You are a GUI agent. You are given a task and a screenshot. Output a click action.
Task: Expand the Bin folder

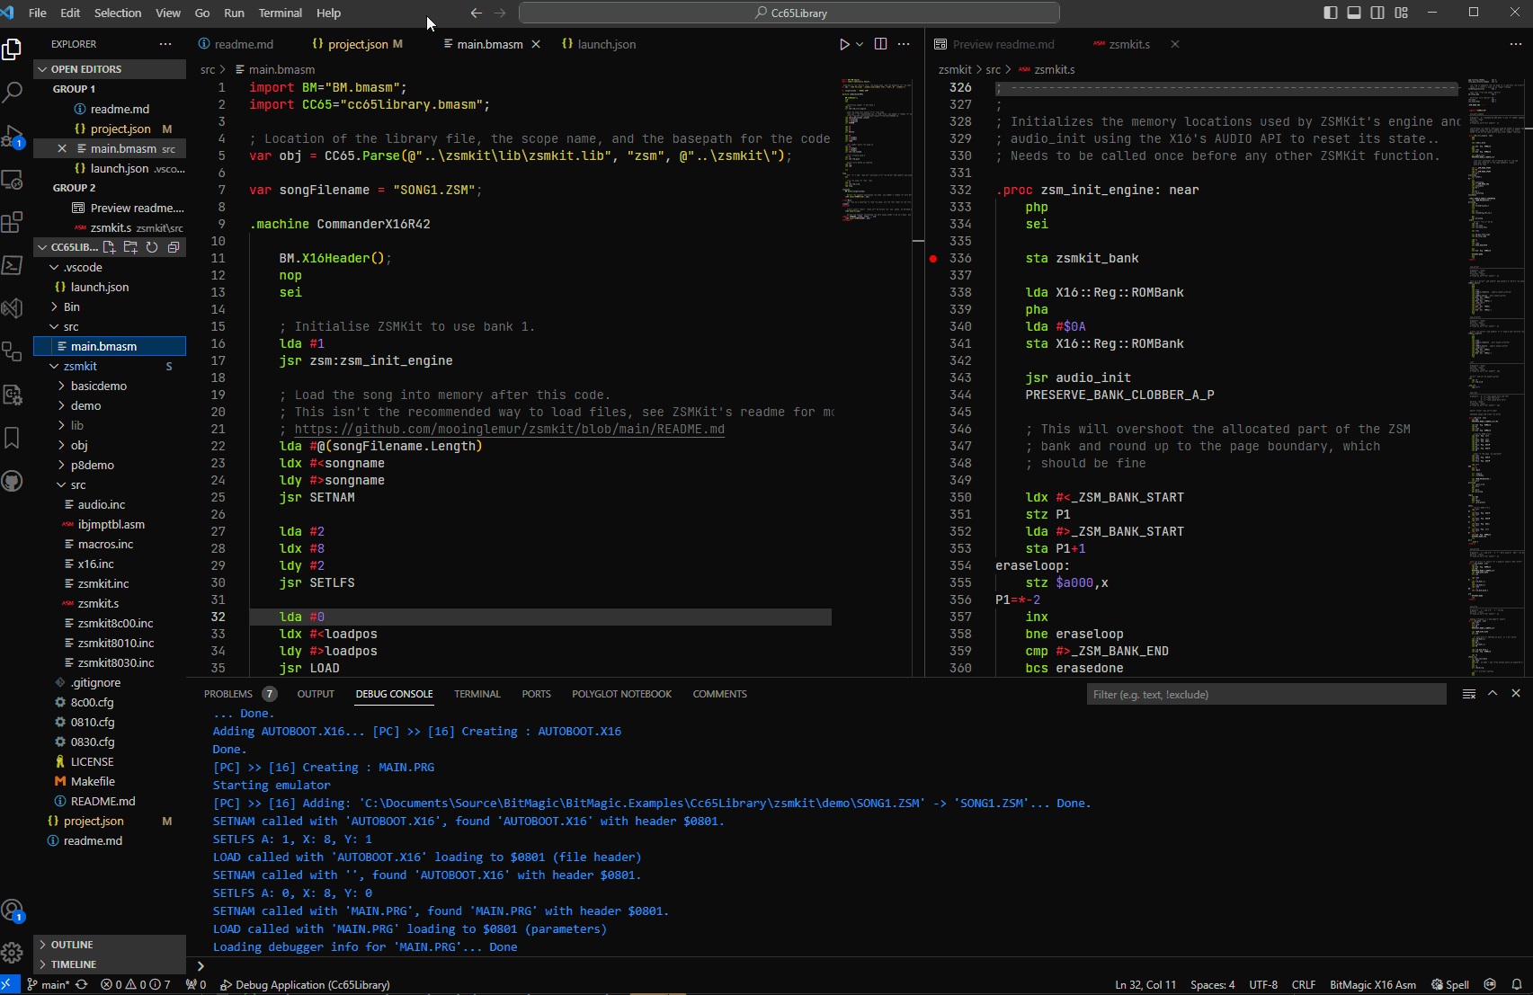pyautogui.click(x=110, y=306)
